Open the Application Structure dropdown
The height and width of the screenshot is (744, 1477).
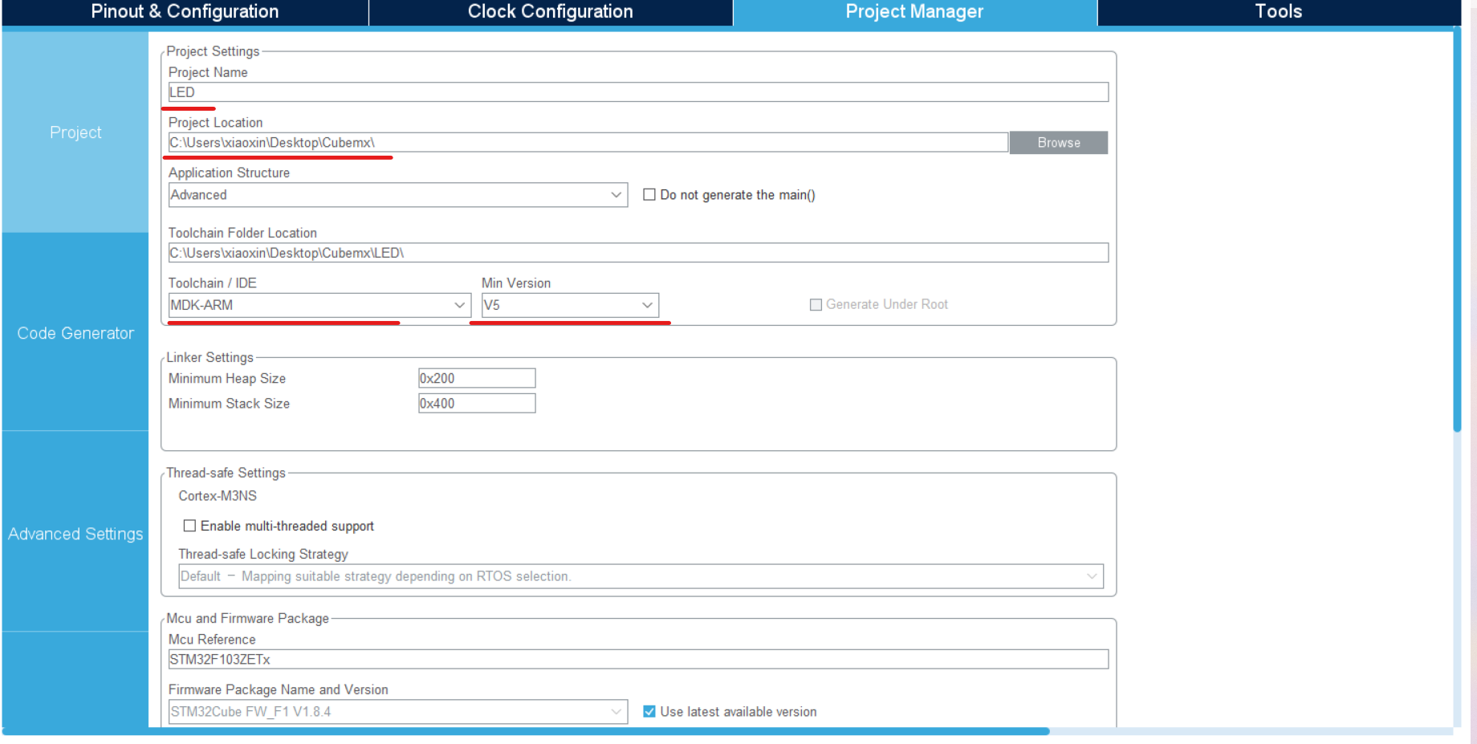[398, 195]
